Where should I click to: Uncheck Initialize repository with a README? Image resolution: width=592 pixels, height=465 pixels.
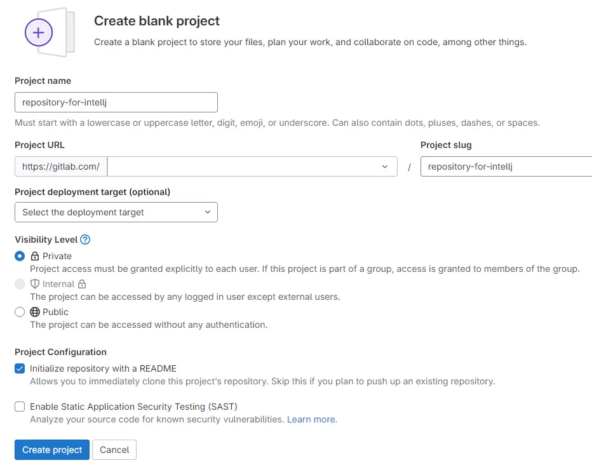pyautogui.click(x=20, y=368)
